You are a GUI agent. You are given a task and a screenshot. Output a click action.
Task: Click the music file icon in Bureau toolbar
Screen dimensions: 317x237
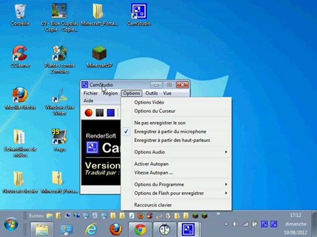(x=131, y=216)
